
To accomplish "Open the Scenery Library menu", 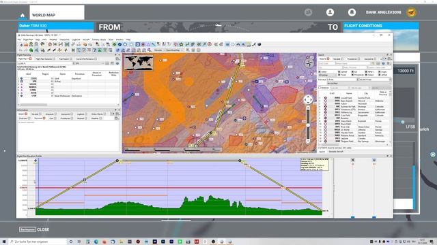I will 99,39.
